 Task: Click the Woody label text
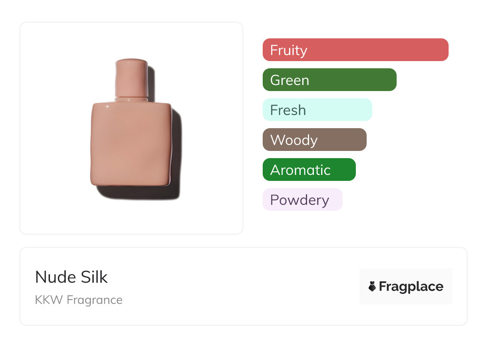pyautogui.click(x=294, y=140)
